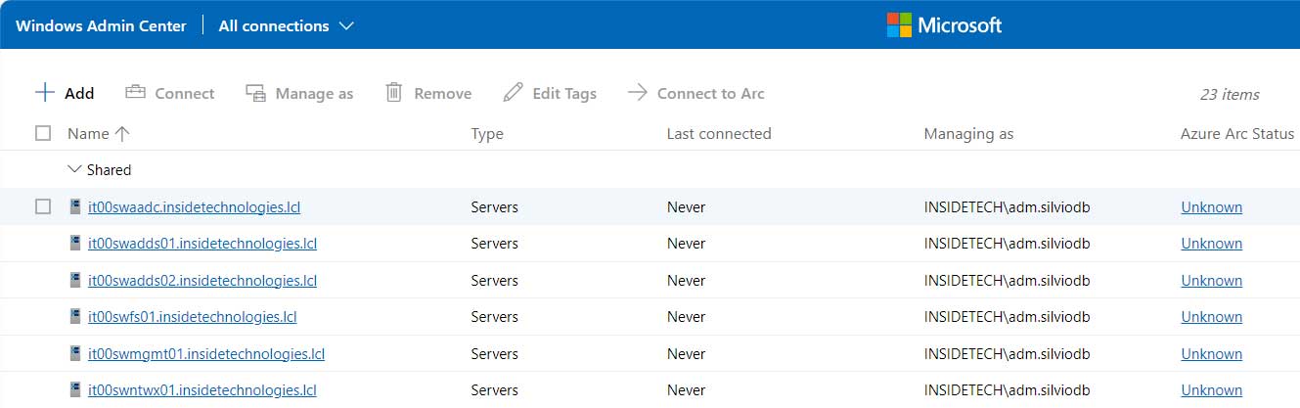Viewport: 1300px width, 408px height.
Task: Click Servers type in it00swaadc row
Action: (495, 206)
